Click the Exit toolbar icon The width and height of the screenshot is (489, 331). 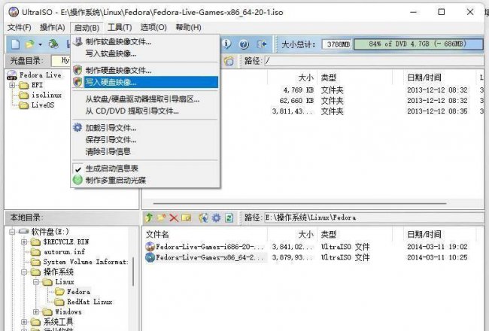pos(261,44)
